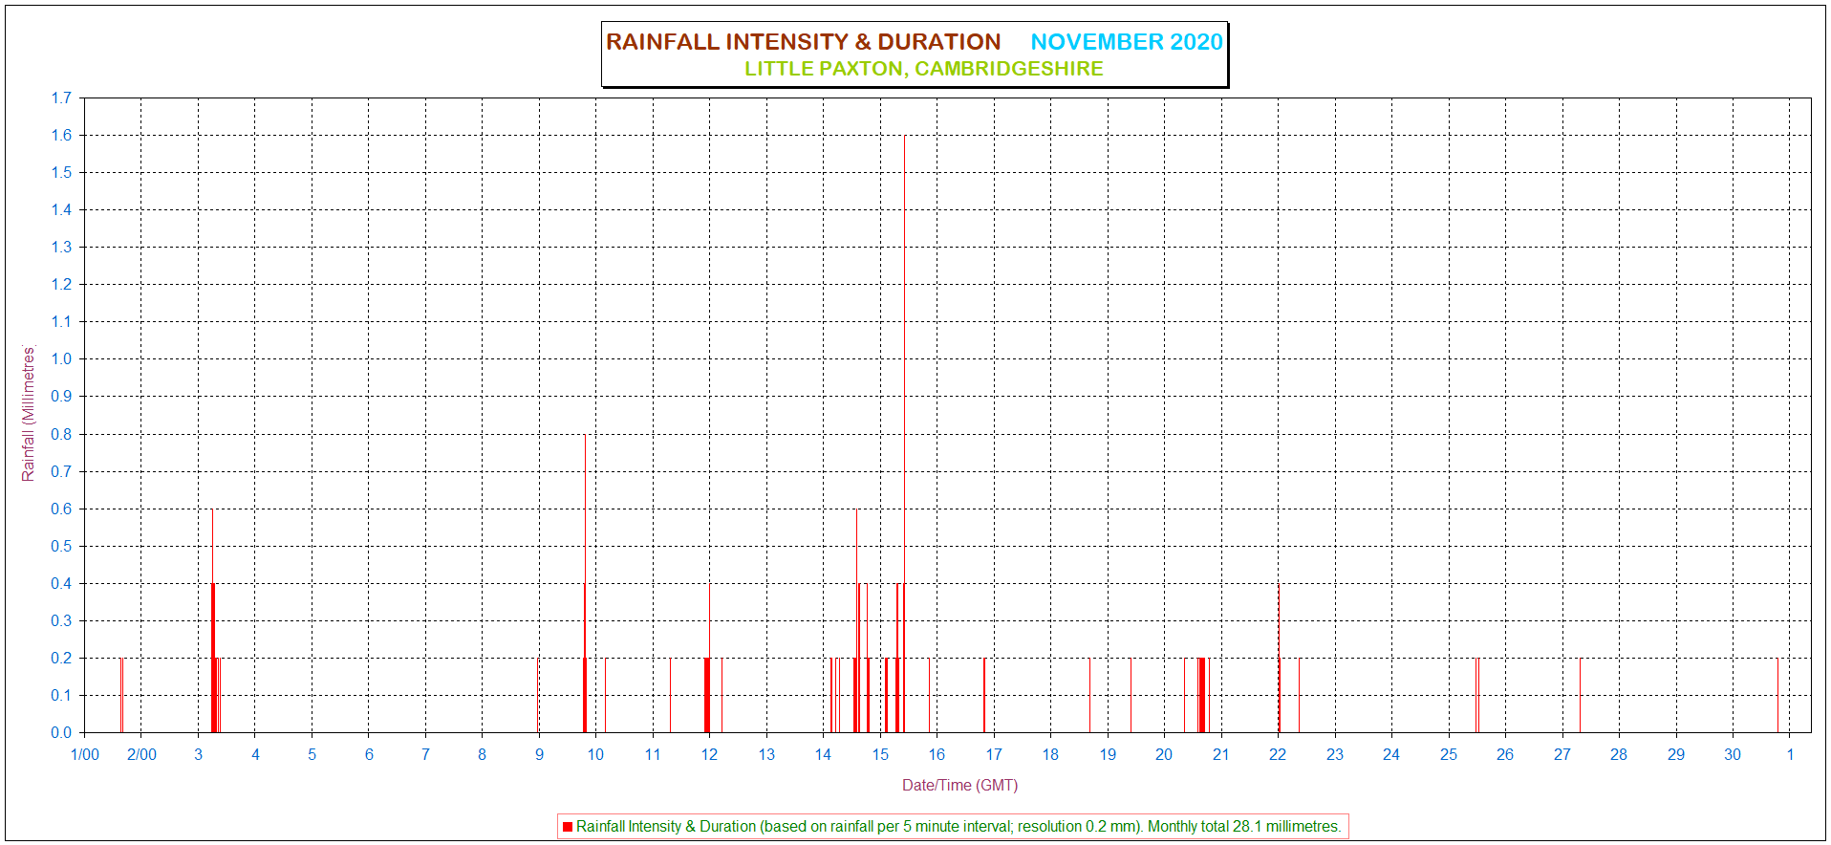Select the 'NOVEMBER 2020' heading text

[1127, 42]
